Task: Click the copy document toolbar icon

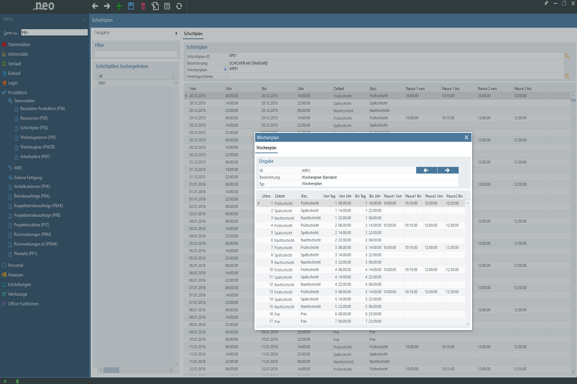Action: [x=155, y=6]
